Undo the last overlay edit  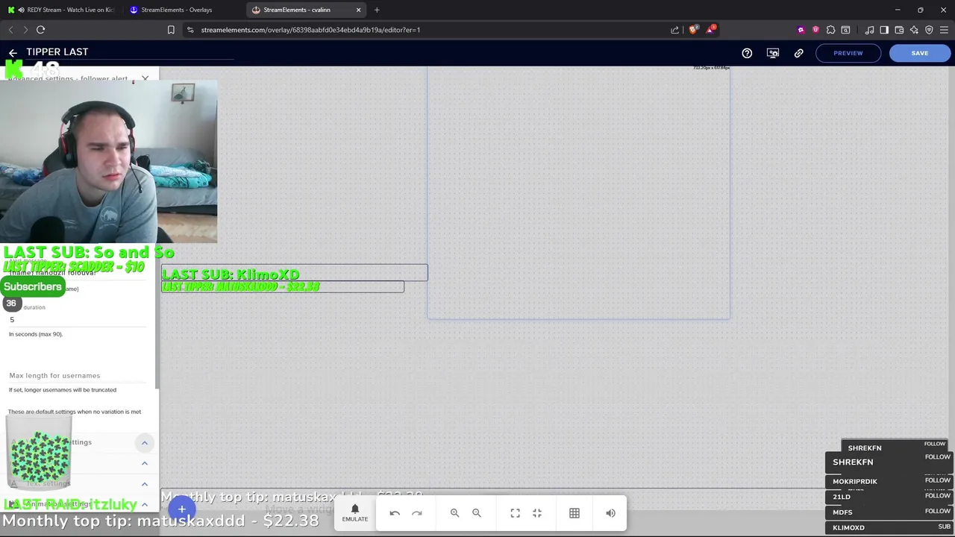395,513
